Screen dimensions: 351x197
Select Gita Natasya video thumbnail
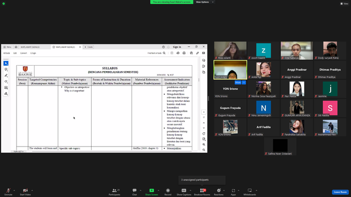coord(297,50)
